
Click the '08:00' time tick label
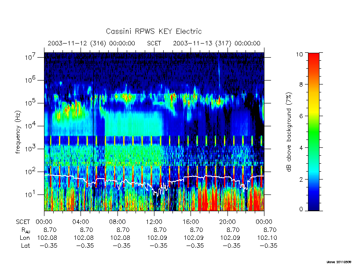[117, 222]
